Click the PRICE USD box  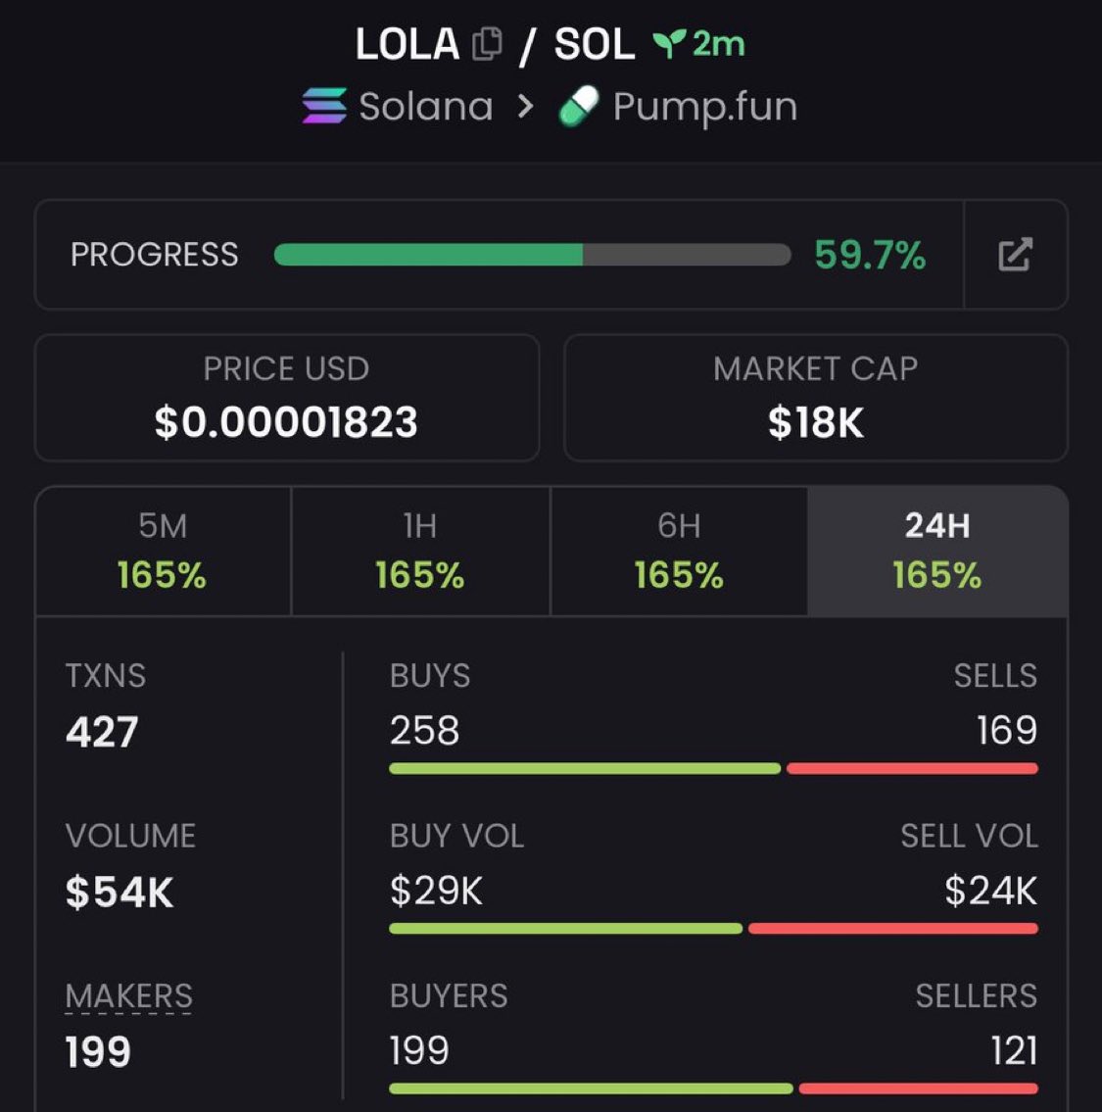286,398
